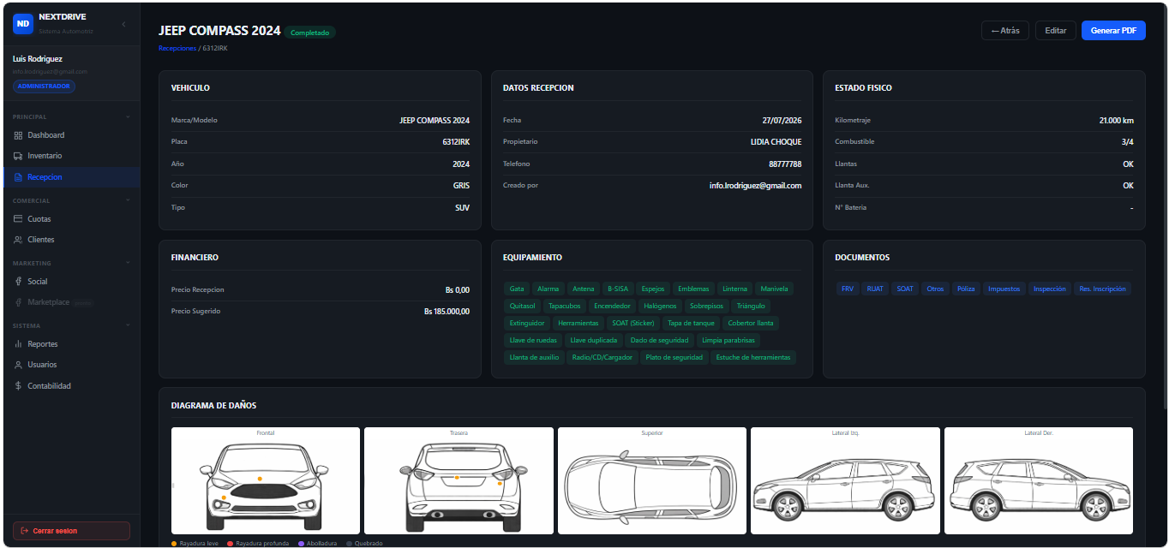Click the Clientes people icon
Viewport: 1169px width, 548px height.
click(x=19, y=240)
